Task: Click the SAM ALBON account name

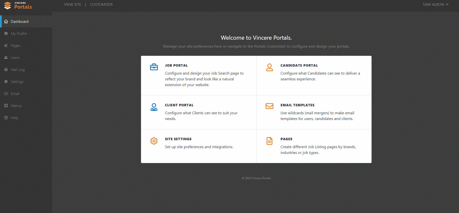Action: click(433, 5)
